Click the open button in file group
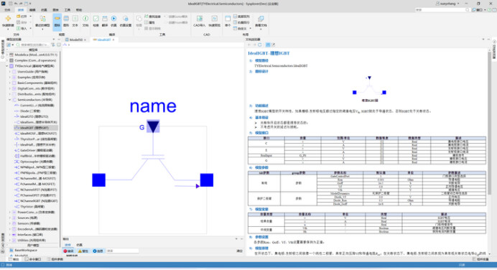Image resolution: width=497 pixels, height=270 pixels. 22,17
